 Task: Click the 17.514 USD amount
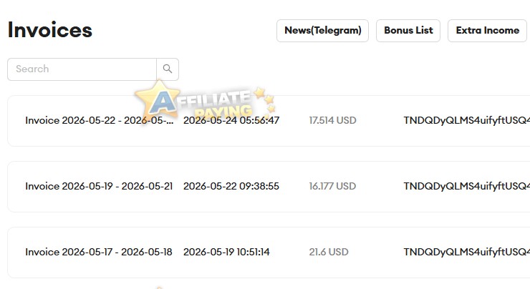[332, 120]
